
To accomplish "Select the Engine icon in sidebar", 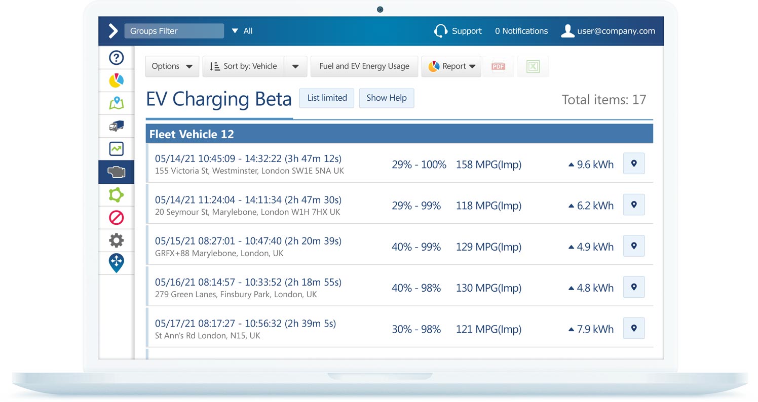I will [x=117, y=172].
